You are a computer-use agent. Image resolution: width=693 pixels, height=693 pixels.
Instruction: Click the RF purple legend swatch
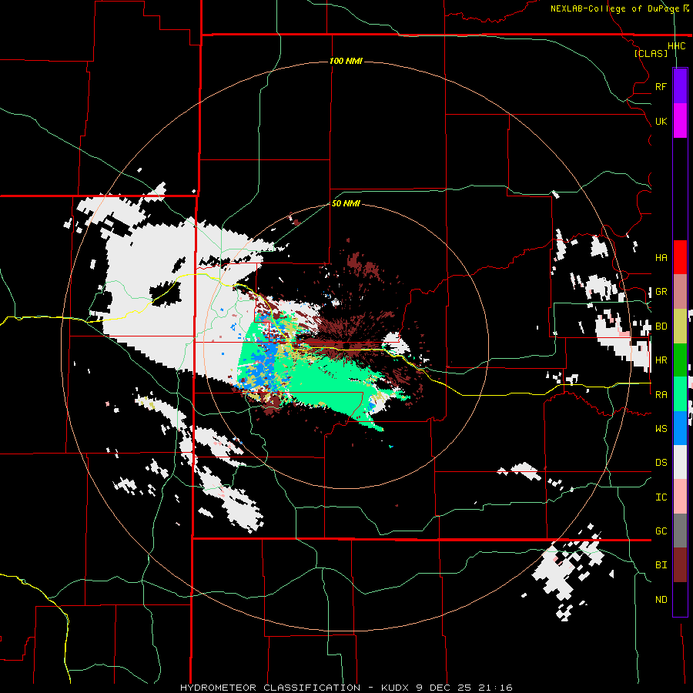680,86
